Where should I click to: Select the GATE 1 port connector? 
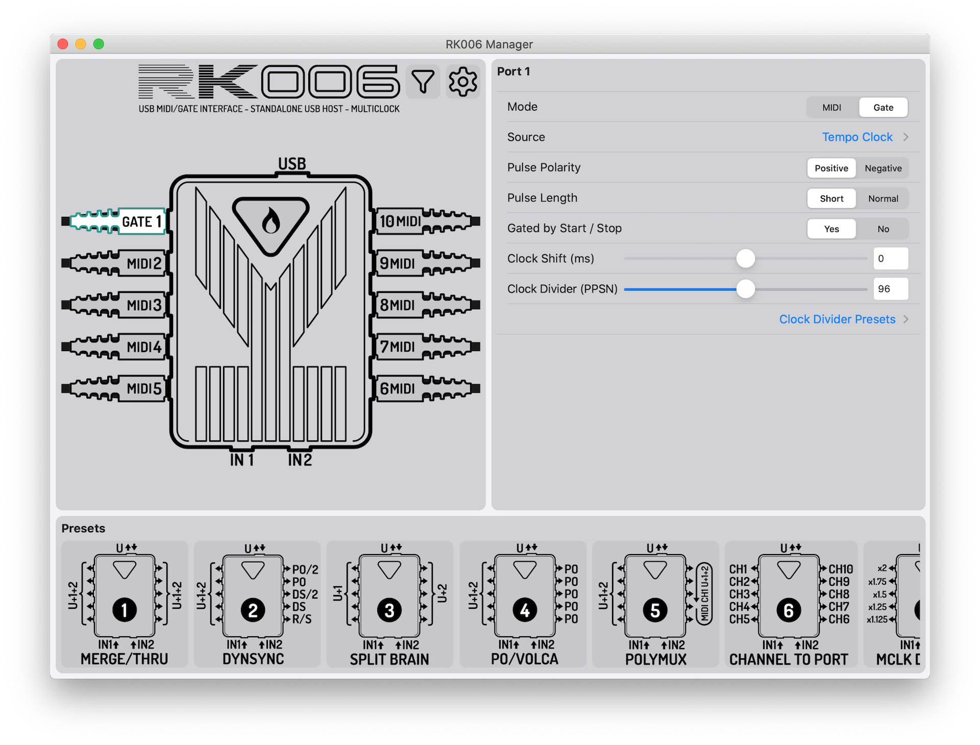coord(116,221)
